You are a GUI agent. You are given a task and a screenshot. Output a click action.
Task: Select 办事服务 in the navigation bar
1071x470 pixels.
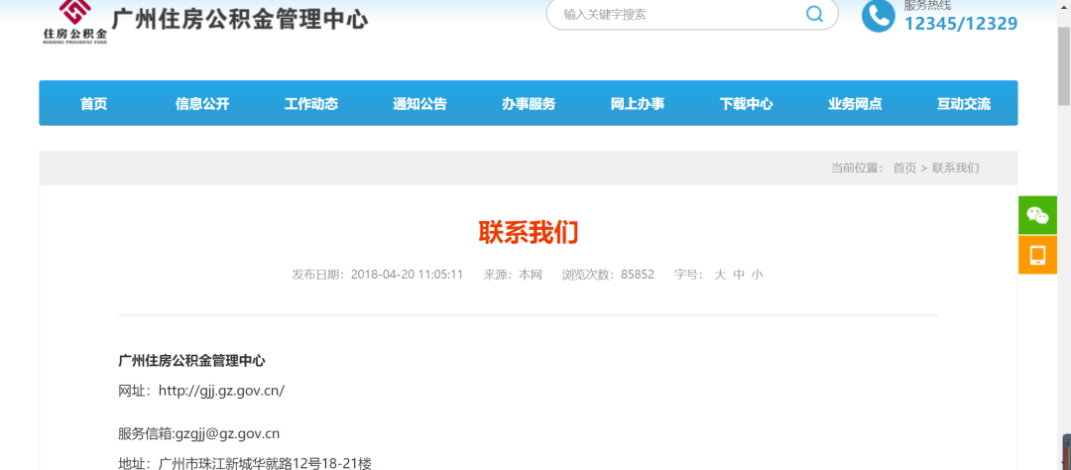pyautogui.click(x=529, y=104)
